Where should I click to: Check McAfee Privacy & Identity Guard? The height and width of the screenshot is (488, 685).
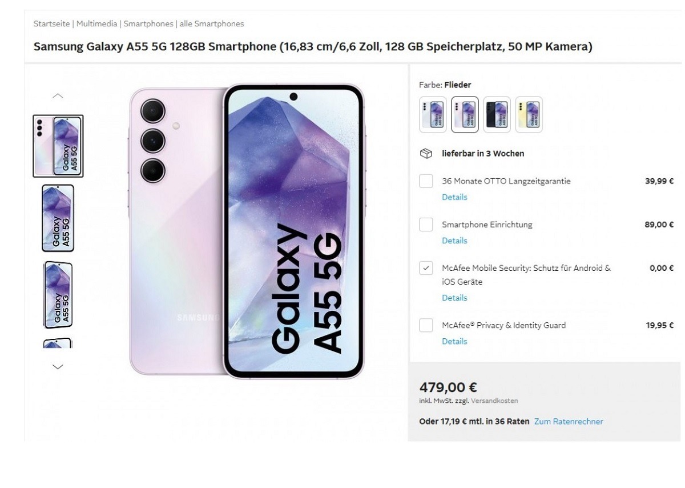point(426,325)
